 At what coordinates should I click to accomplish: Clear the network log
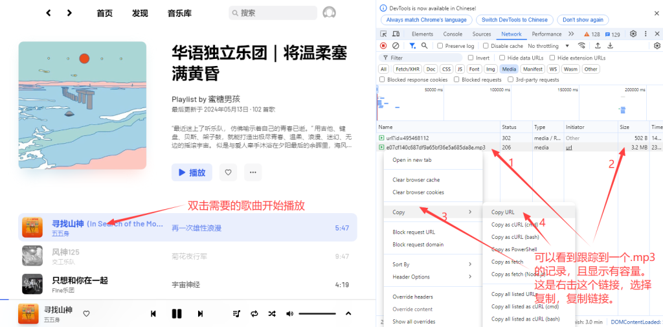396,46
